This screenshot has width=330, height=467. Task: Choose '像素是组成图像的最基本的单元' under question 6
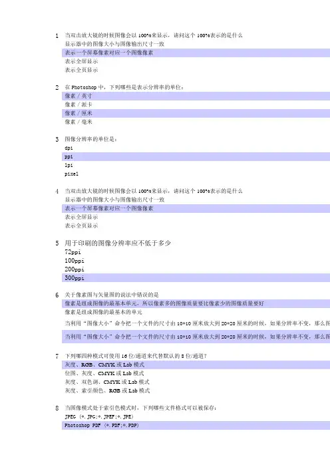(x=103, y=312)
